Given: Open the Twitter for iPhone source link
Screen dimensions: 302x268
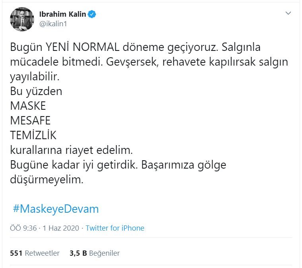Looking at the screenshot, I should (115, 228).
